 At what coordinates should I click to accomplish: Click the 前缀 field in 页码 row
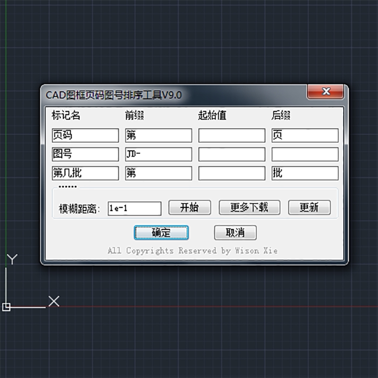(158, 135)
